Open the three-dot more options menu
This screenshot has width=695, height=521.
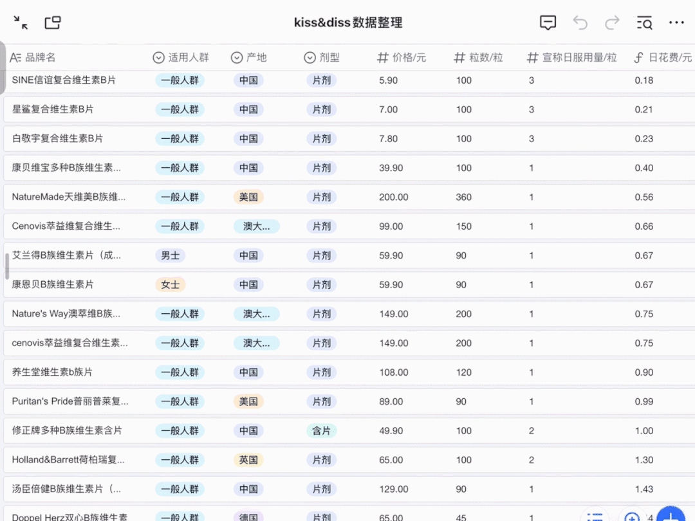point(676,23)
